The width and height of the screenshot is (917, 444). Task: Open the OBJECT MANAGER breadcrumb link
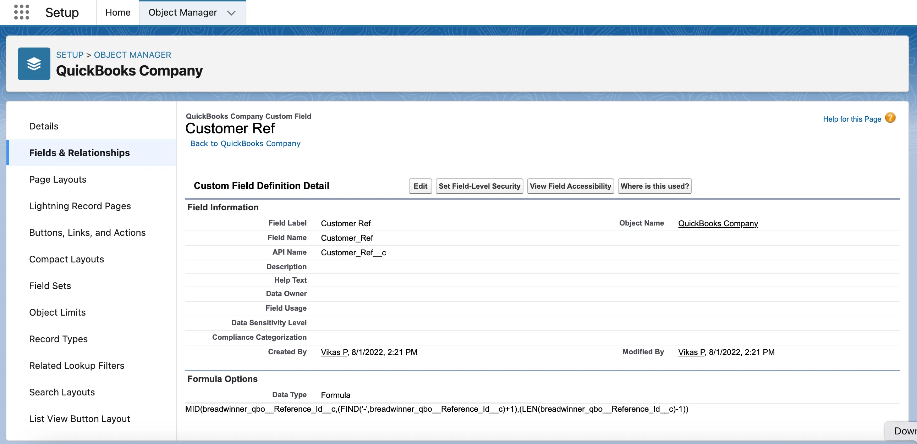tap(132, 55)
